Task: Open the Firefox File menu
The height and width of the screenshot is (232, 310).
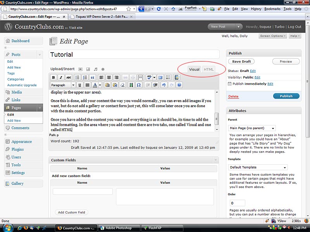Action: tap(227, 9)
